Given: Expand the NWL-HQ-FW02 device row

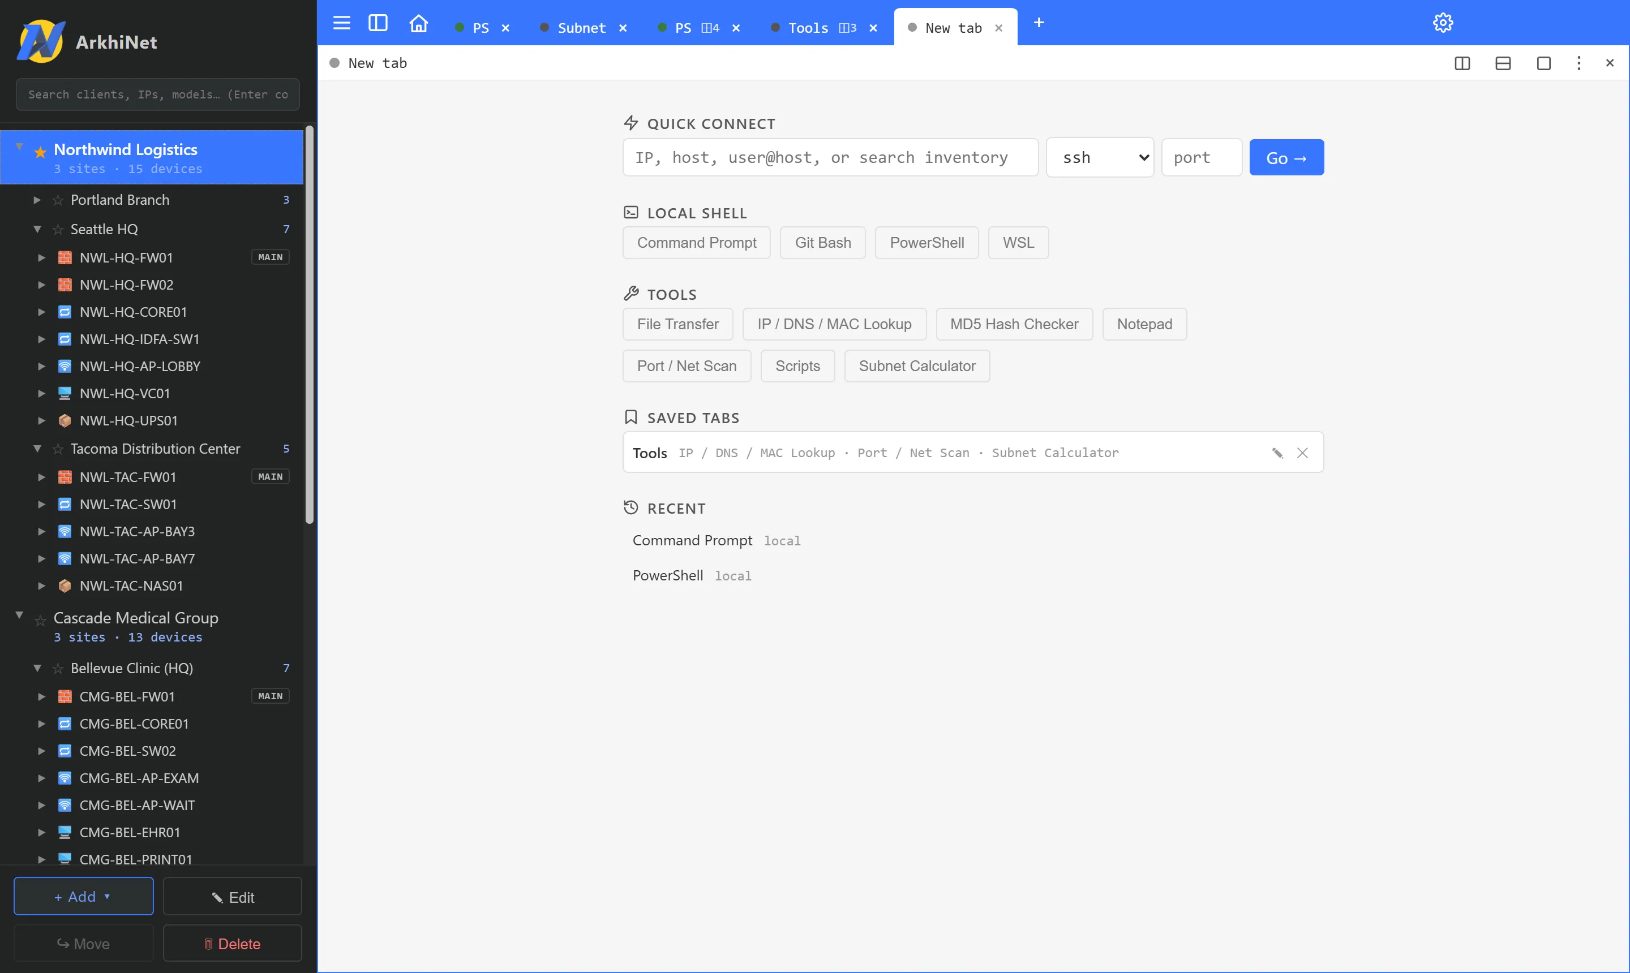Looking at the screenshot, I should [41, 285].
